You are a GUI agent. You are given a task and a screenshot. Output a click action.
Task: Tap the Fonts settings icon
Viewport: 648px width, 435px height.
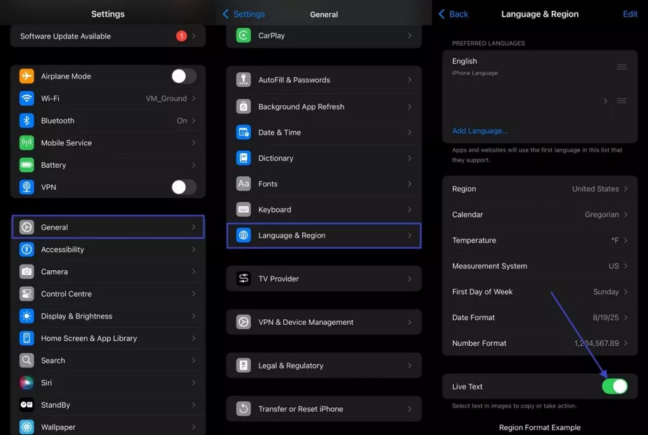click(x=244, y=184)
